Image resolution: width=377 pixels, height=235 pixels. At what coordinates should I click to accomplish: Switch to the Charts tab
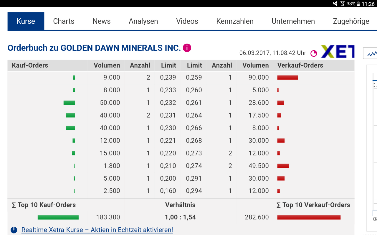coord(64,21)
